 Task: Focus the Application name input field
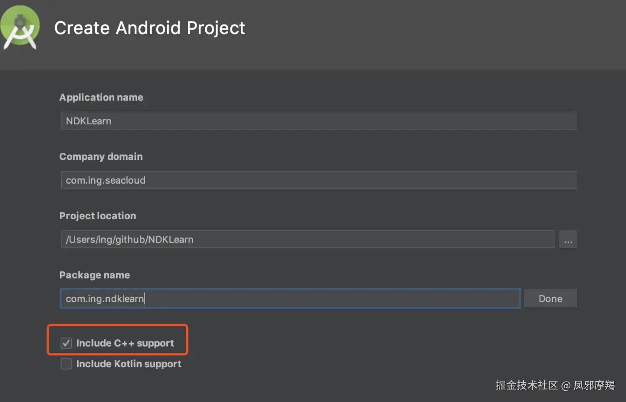point(319,121)
